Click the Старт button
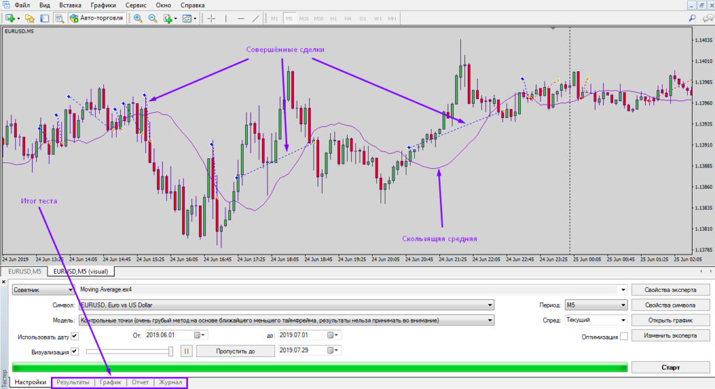This screenshot has height=389, width=715. [x=670, y=367]
